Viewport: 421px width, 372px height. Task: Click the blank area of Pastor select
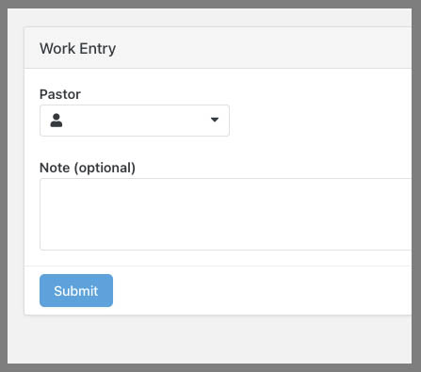tap(135, 121)
